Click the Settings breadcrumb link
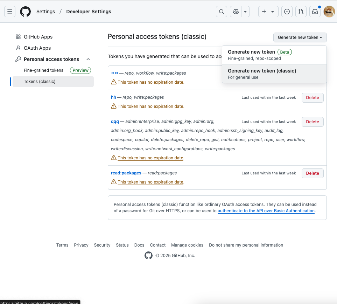The image size is (337, 304). tap(45, 12)
